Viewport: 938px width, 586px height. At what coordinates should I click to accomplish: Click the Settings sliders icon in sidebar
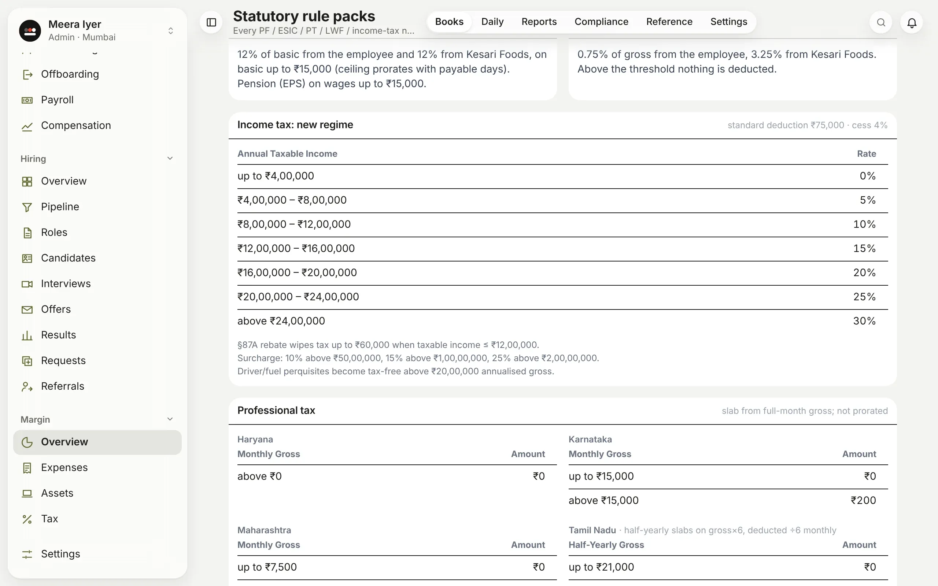click(x=27, y=554)
